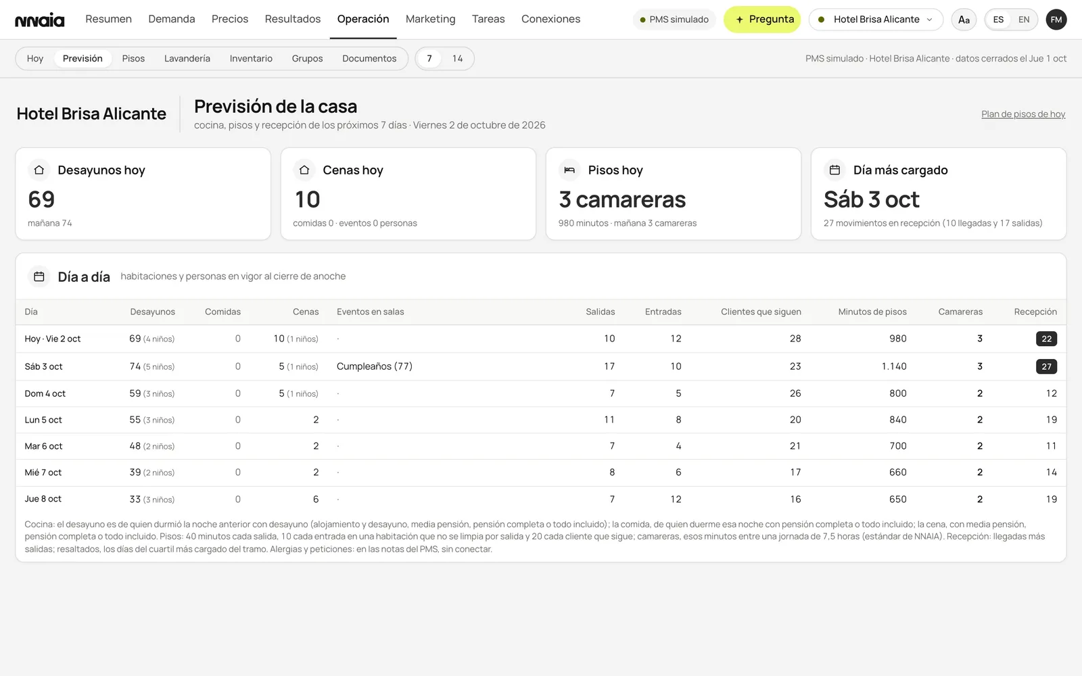Viewport: 1082px width, 676px height.
Task: Open the Conexiones section
Action: click(x=550, y=19)
